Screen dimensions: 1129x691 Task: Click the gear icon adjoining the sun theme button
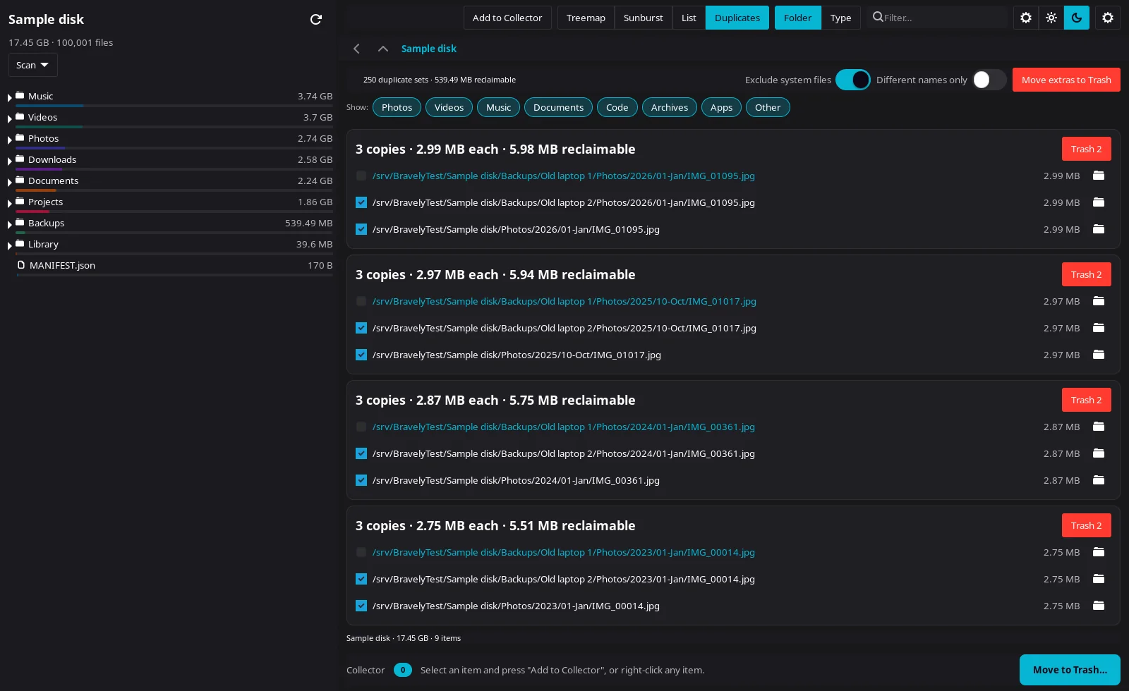tap(1026, 18)
